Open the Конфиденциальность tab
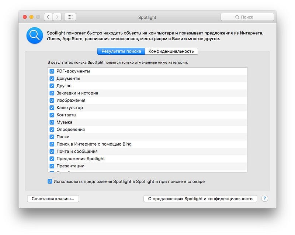This screenshot has width=295, height=235. point(171,51)
